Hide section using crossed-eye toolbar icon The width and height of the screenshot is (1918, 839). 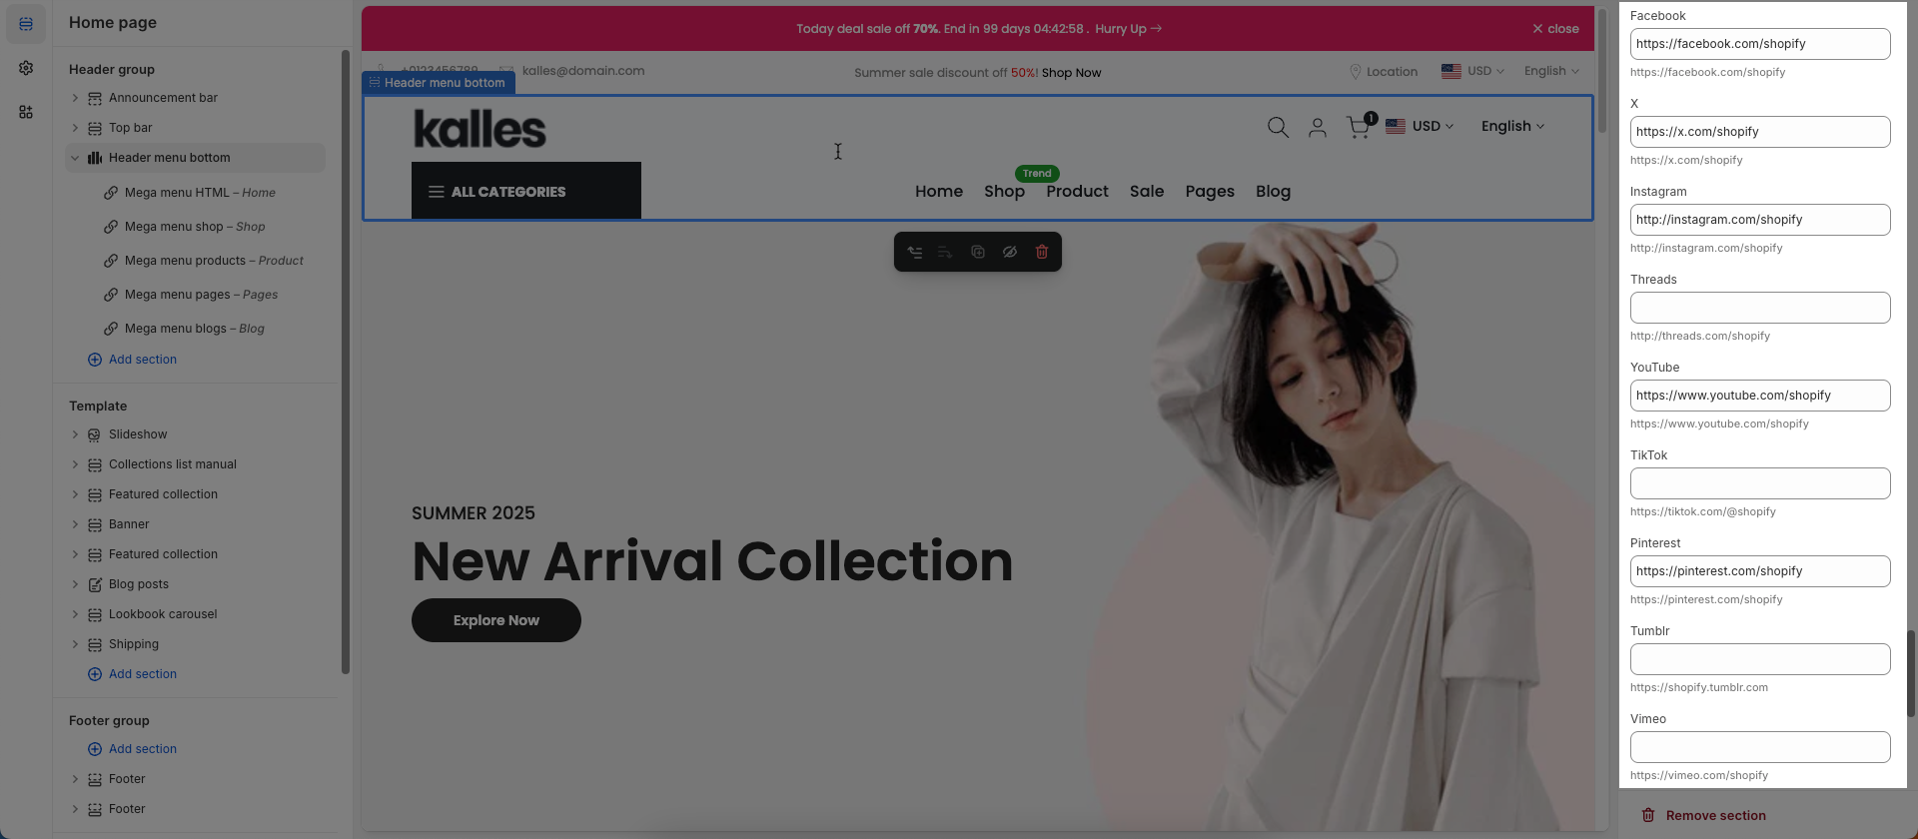(x=1010, y=252)
